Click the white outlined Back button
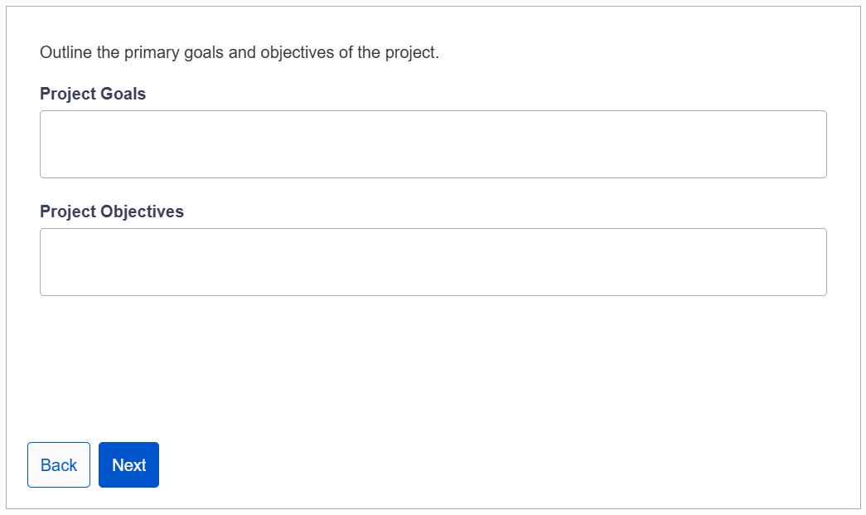Screen dimensions: 866x515 click(x=59, y=465)
